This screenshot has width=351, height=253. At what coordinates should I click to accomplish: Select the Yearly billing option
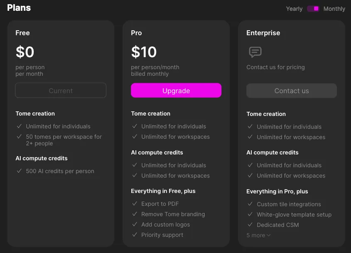[294, 9]
